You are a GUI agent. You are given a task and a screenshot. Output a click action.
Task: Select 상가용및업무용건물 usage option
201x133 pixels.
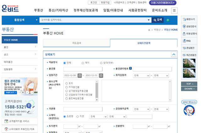pos(66,91)
